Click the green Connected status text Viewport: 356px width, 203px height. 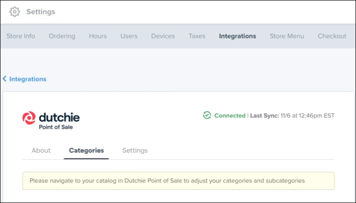coord(230,116)
